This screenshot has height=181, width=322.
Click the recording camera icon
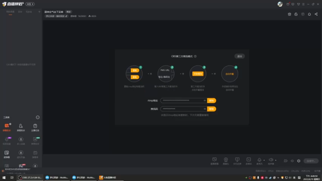pyautogui.click(x=286, y=161)
